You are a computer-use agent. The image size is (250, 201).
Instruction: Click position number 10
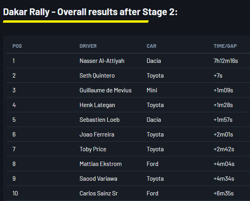click(x=15, y=193)
